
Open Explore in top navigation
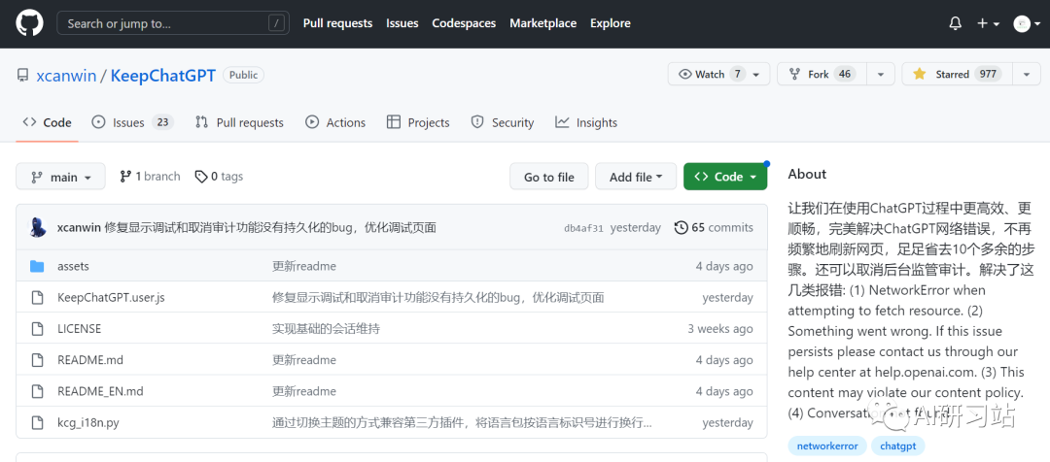point(610,23)
